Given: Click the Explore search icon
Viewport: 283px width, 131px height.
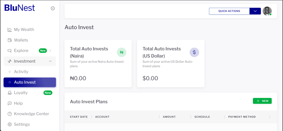Looking at the screenshot, I should pyautogui.click(x=10, y=51).
